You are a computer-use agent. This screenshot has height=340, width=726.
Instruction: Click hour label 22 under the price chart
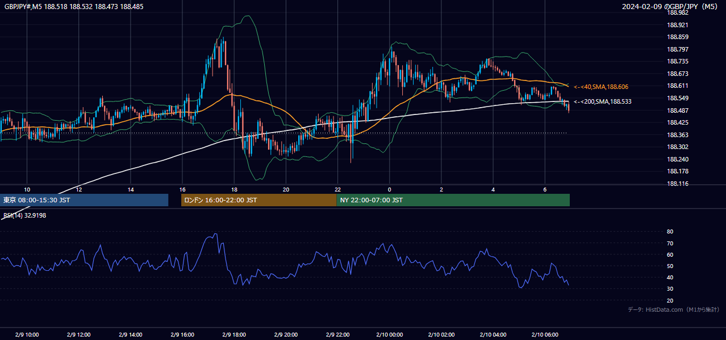[x=338, y=189]
